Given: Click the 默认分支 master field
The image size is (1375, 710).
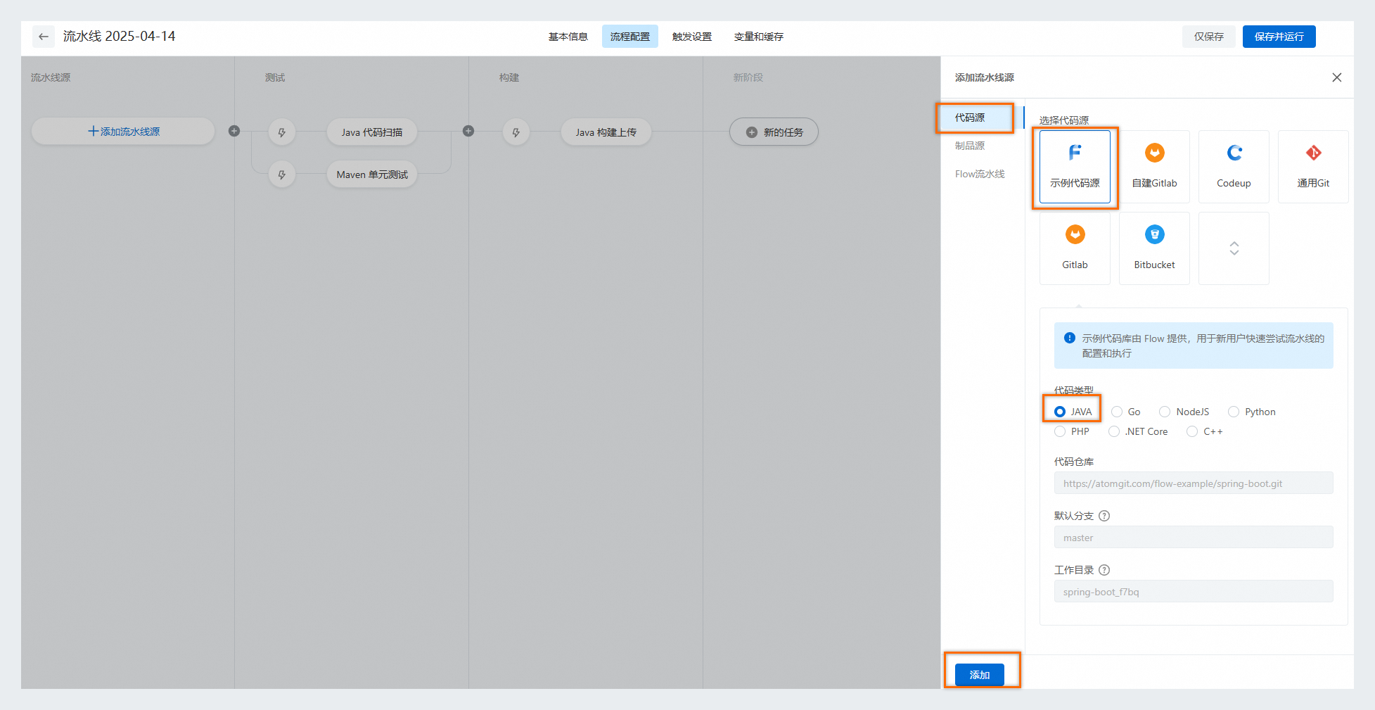Looking at the screenshot, I should click(x=1194, y=538).
